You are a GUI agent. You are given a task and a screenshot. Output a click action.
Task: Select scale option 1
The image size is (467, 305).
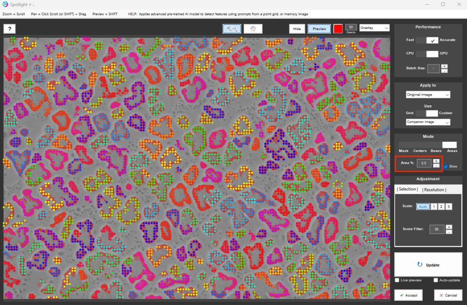coord(434,206)
